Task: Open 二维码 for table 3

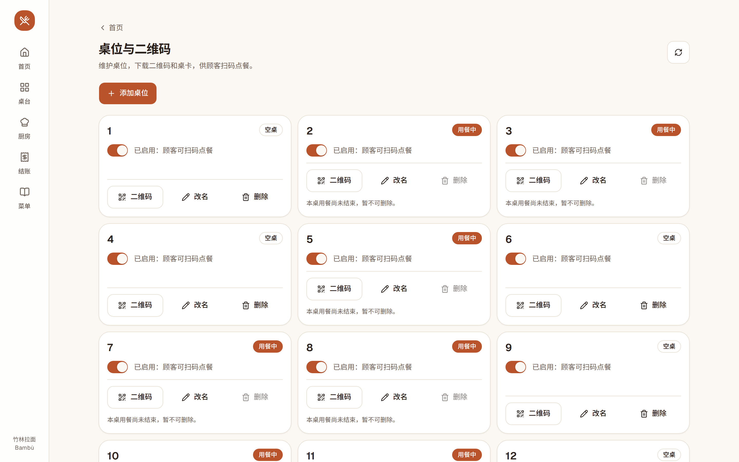Action: [x=533, y=181]
